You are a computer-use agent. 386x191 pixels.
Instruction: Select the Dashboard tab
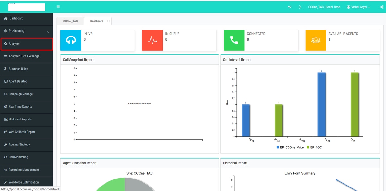96,21
